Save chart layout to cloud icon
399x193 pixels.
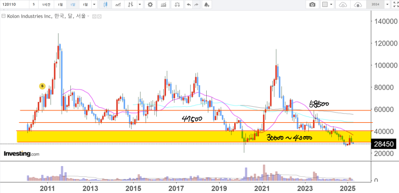[x=358, y=5]
